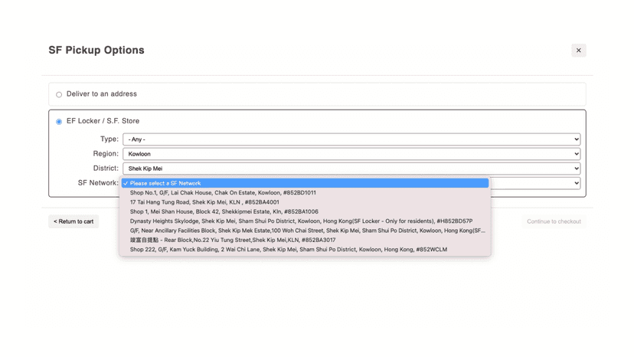This screenshot has width=634, height=357.
Task: Pick the Lai Chak House, Chak On Estate option
Action: pos(305,192)
